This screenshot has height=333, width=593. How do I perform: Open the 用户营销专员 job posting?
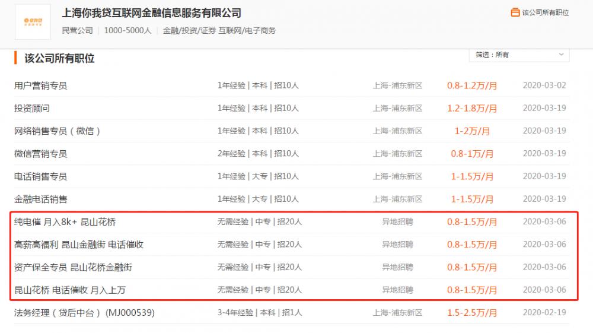click(x=40, y=85)
